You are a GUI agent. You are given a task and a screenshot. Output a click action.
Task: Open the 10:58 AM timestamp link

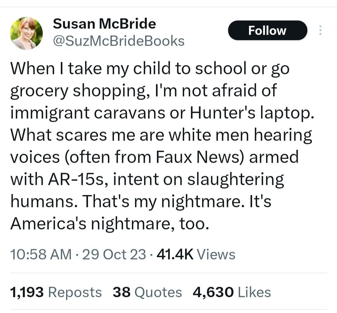[x=41, y=254]
